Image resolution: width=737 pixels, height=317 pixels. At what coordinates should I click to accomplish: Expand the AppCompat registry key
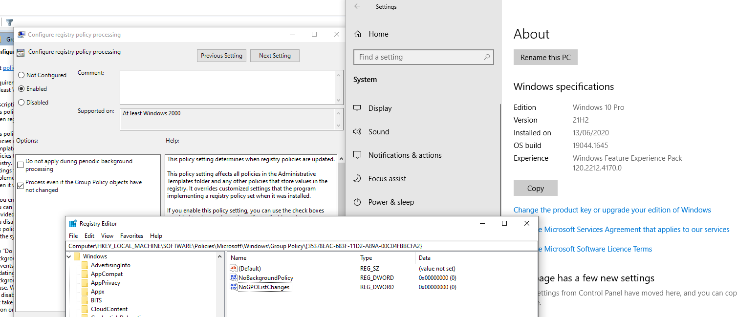pos(79,274)
